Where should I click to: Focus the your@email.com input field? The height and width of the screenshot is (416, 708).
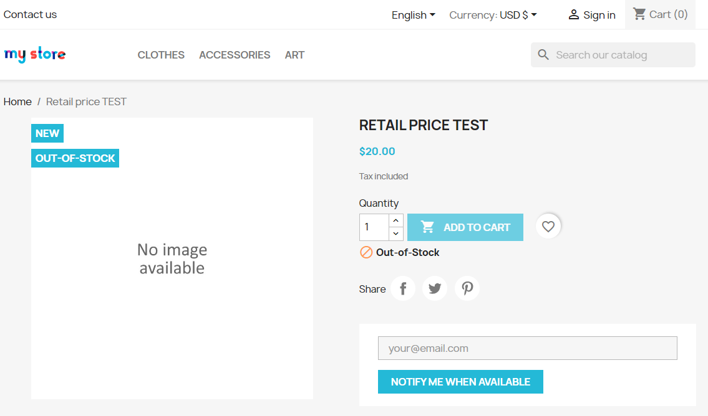[x=527, y=348]
